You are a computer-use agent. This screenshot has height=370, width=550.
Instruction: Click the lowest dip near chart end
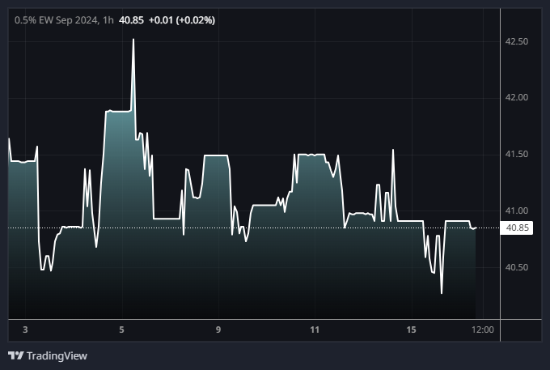(x=442, y=292)
